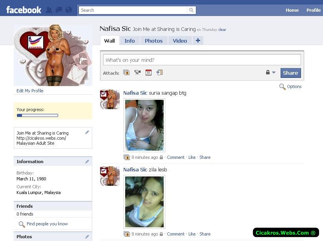323x241 pixels.
Task: Attach an event using the calendar icon
Action: pos(148,72)
